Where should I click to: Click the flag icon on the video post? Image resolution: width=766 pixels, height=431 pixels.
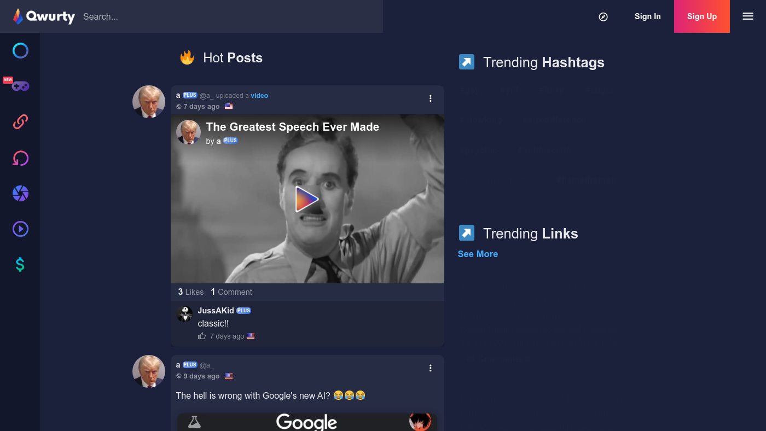(x=229, y=107)
